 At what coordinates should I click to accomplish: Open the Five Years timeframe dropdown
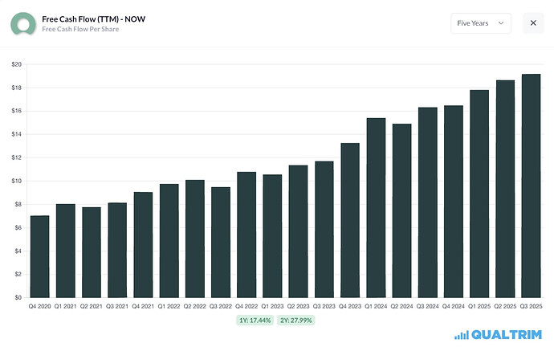tap(480, 23)
